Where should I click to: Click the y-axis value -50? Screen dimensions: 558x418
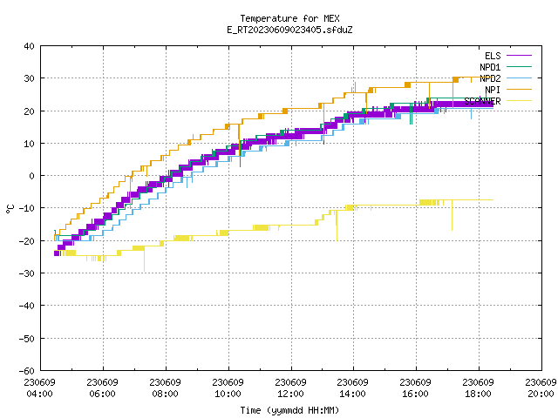[x=27, y=339]
